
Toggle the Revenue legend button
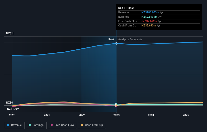point(14,125)
